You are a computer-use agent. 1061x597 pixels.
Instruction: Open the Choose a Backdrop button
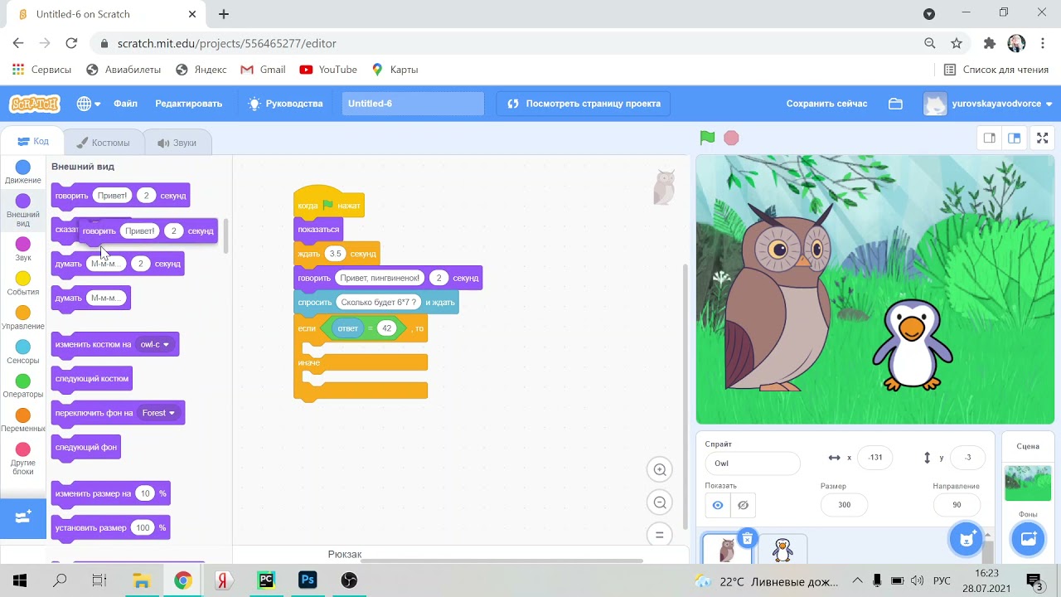tap(1028, 539)
